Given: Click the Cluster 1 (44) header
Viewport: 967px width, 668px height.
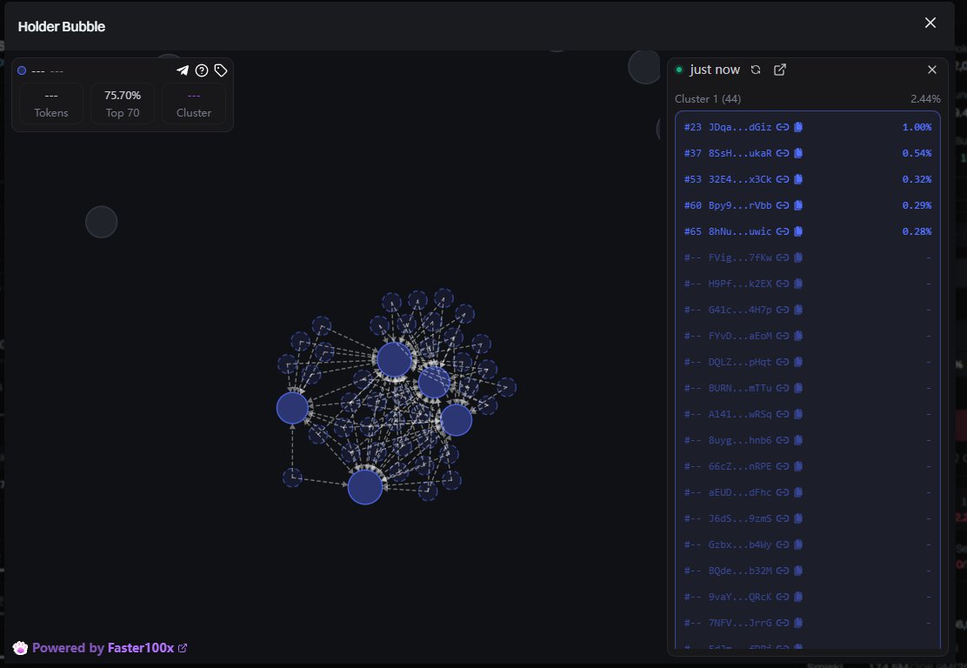Looking at the screenshot, I should (708, 99).
